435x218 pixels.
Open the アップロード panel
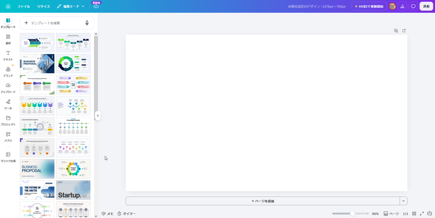8,88
